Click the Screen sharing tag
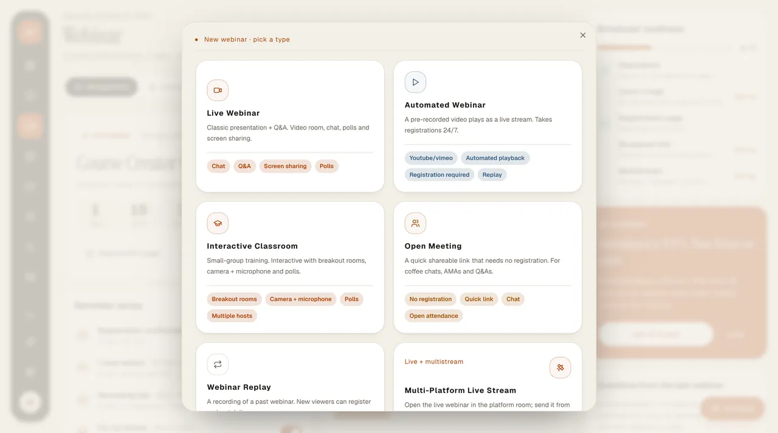 coord(285,166)
